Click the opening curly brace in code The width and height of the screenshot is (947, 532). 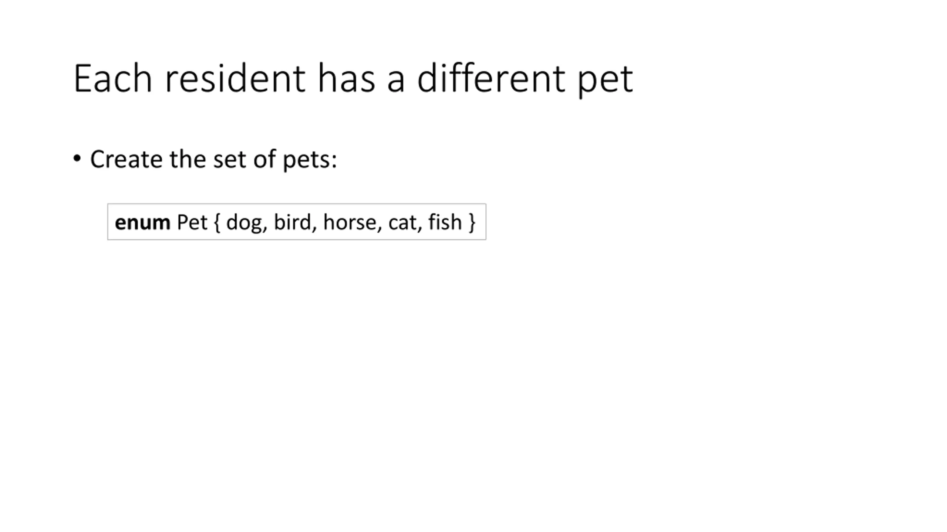217,223
